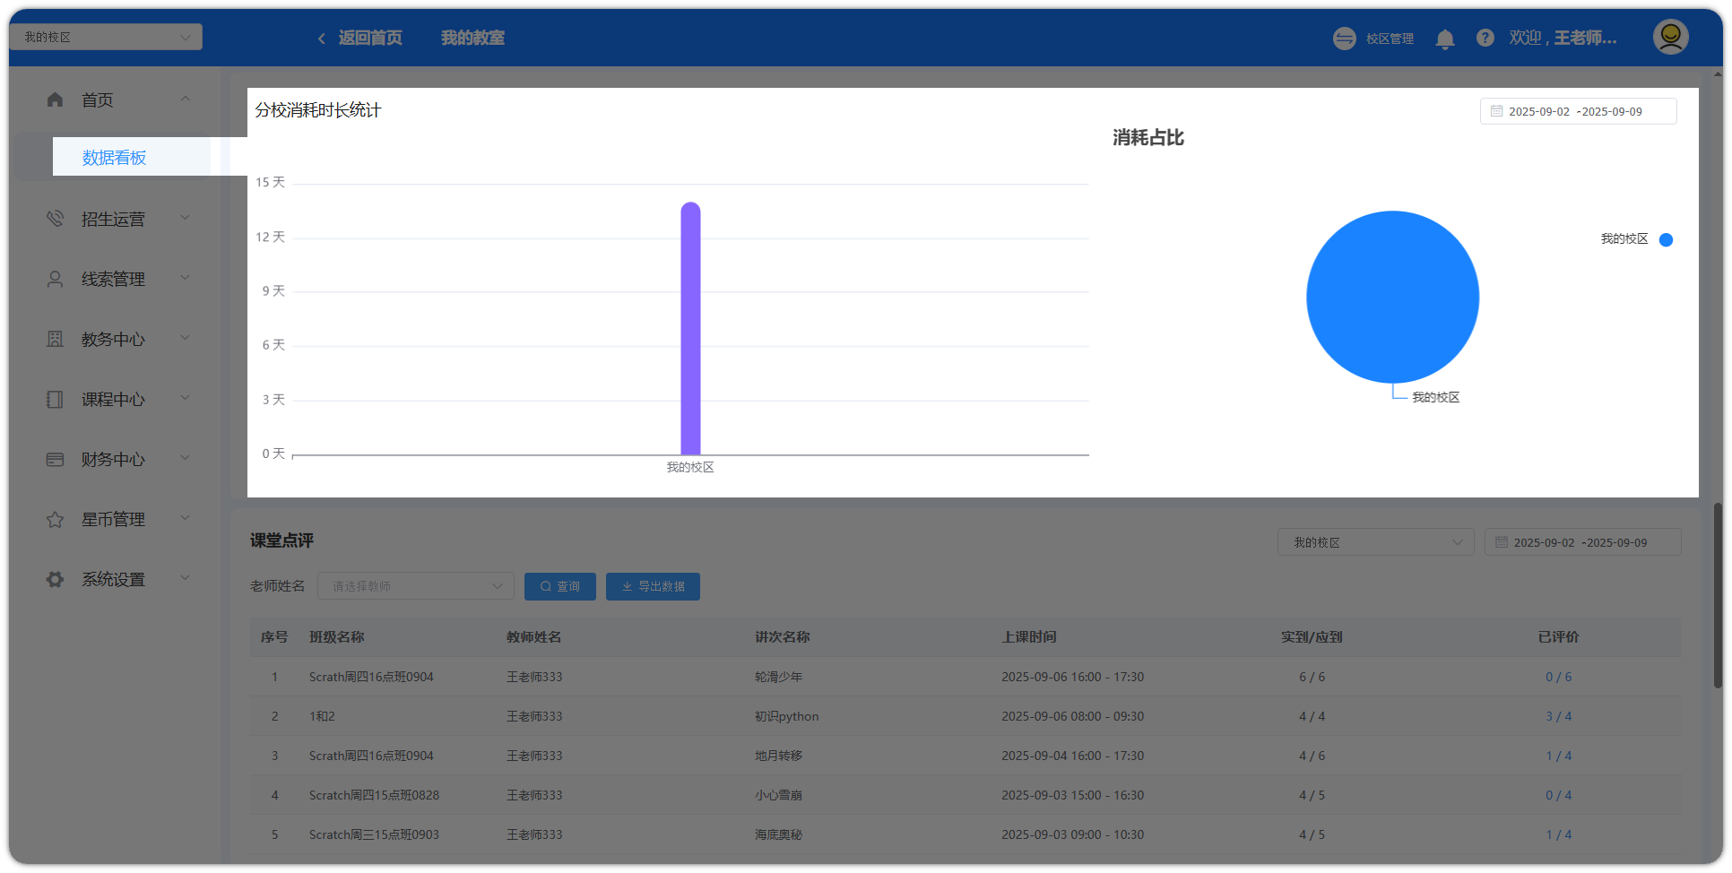The image size is (1732, 873).
Task: Click class name Scratch周三15点班0903
Action: tap(374, 834)
